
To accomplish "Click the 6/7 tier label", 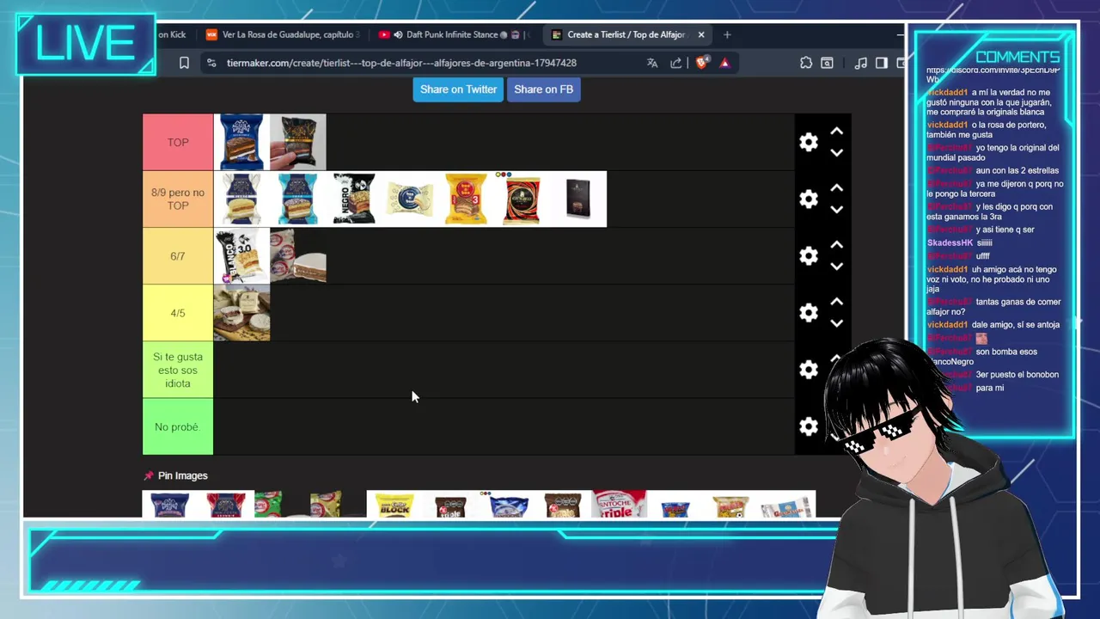I will (x=178, y=256).
